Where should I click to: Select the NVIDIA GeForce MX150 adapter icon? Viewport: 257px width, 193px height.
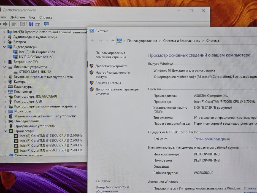pos(15,57)
